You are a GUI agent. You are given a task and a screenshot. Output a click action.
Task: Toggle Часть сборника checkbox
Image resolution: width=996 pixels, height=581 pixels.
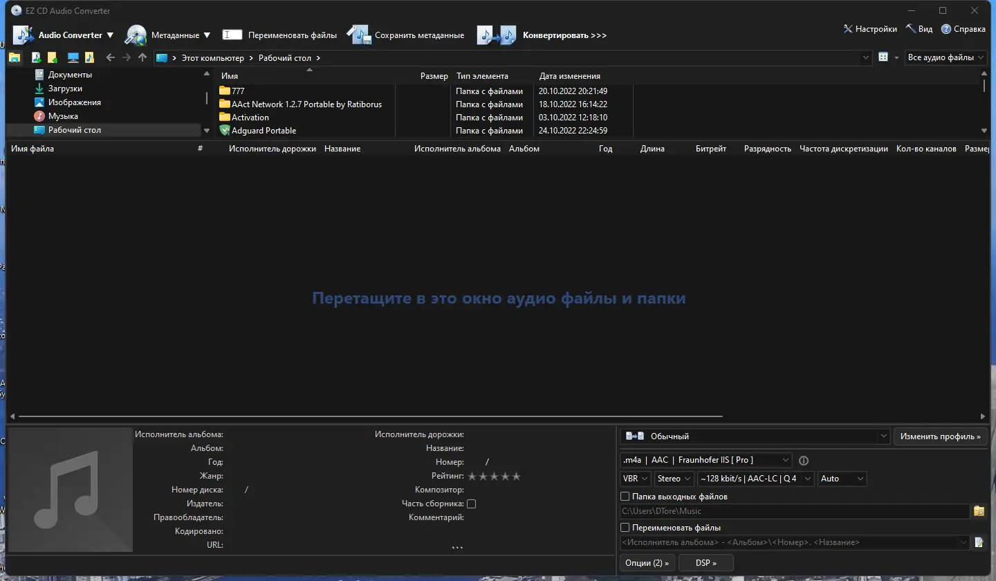click(x=471, y=504)
